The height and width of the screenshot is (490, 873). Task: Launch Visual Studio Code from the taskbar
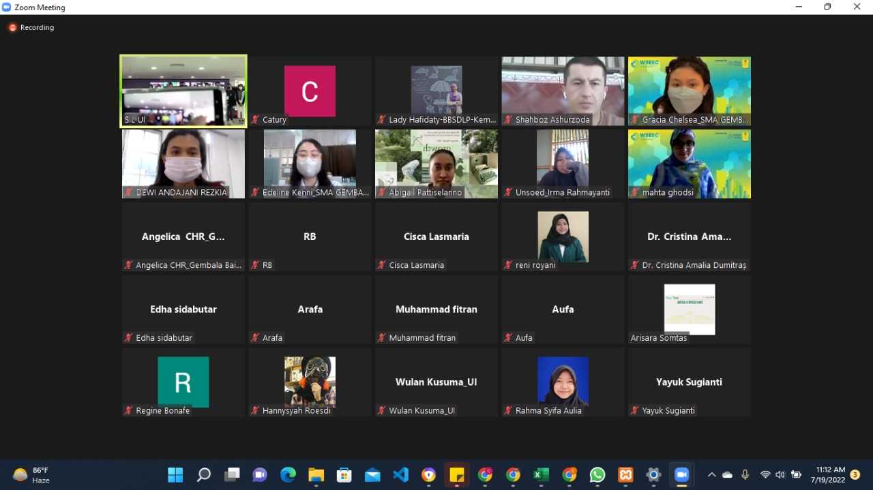[x=400, y=475]
